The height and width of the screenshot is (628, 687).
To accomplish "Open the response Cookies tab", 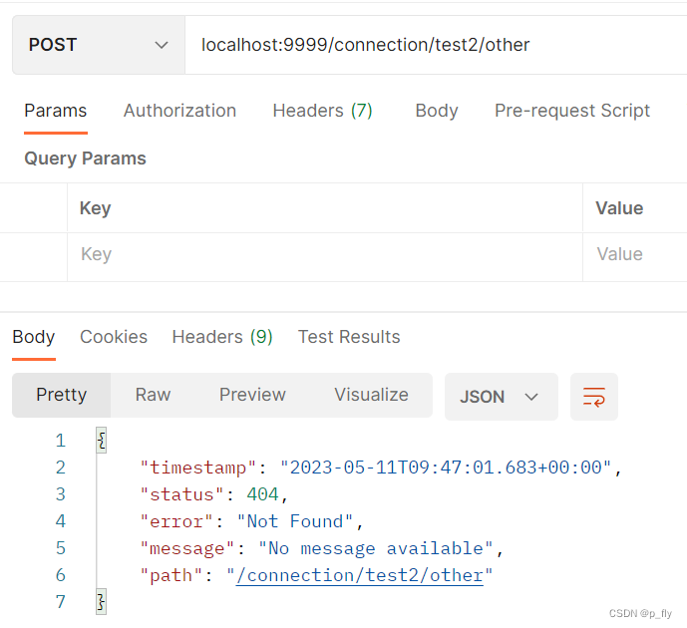I will (114, 337).
